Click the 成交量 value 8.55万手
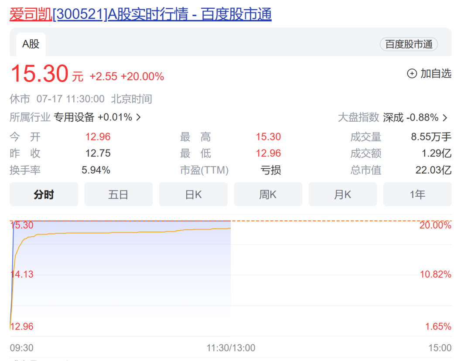Image resolution: width=471 pixels, height=361 pixels. (x=431, y=136)
